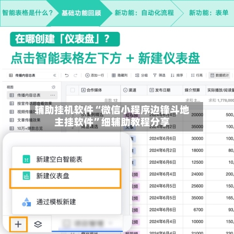
Task: Adjust row height via 行高
Action: coord(197,75)
